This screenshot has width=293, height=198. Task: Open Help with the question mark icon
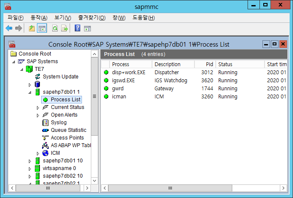coord(78,28)
